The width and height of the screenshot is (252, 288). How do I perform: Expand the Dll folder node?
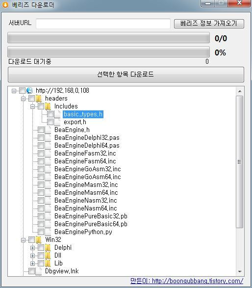pos(32,256)
